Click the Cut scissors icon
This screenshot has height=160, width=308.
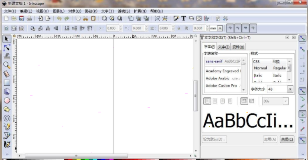click(85, 18)
